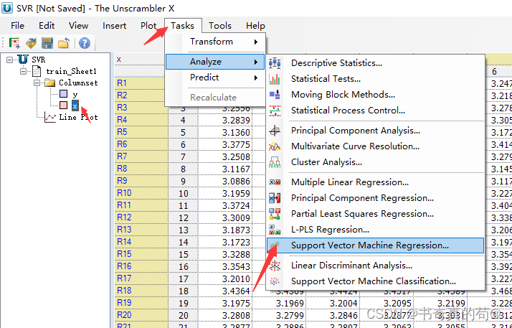Open the Tools menu

pyautogui.click(x=220, y=26)
